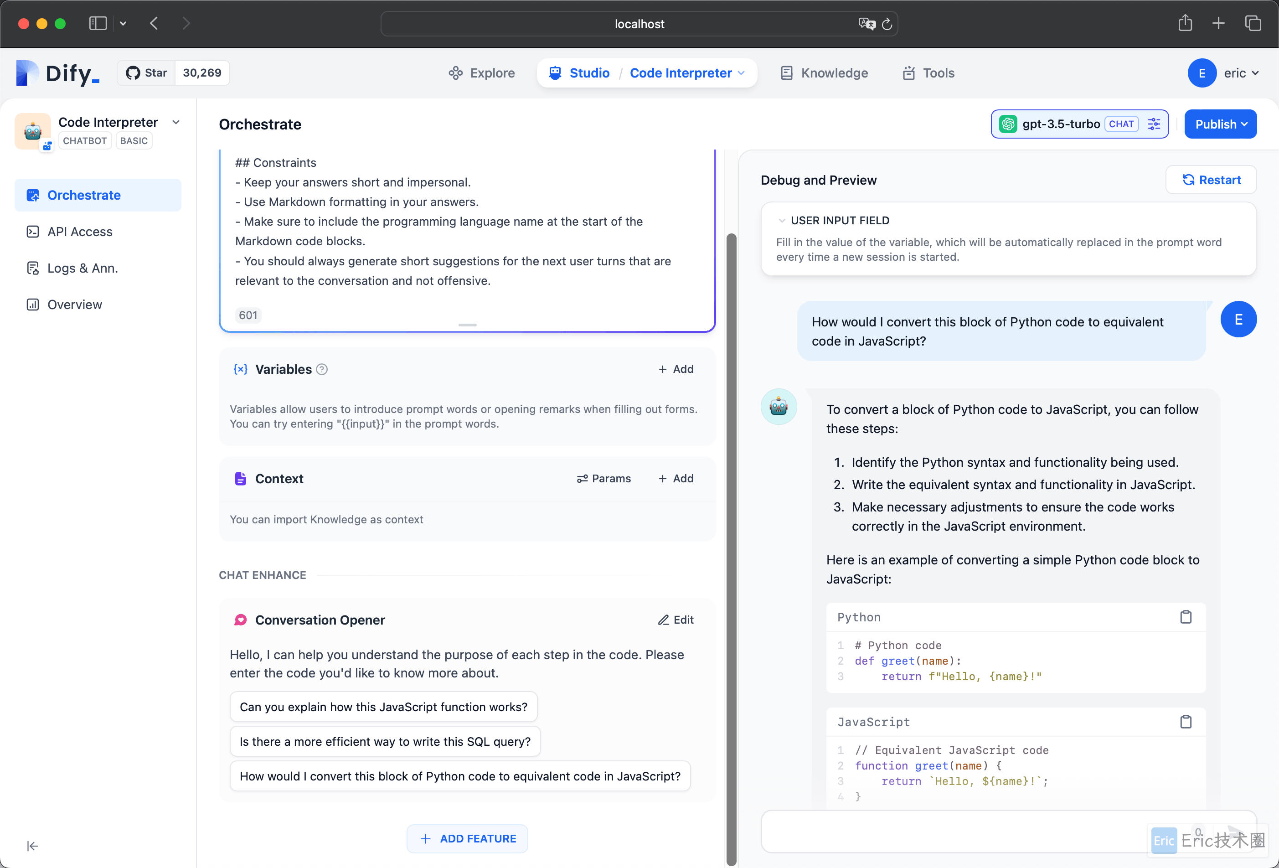
Task: Copy the JavaScript code block
Action: click(x=1186, y=722)
